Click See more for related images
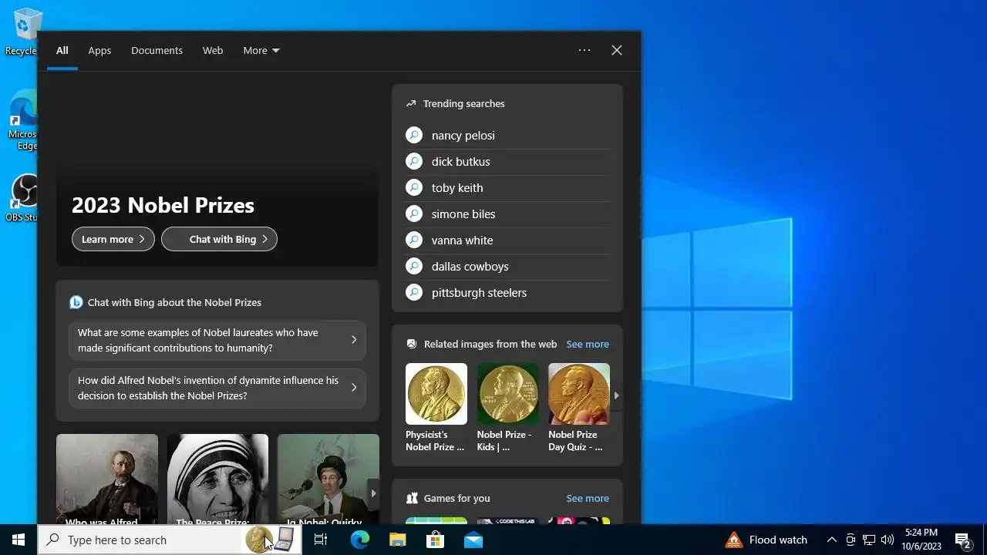 tap(588, 344)
